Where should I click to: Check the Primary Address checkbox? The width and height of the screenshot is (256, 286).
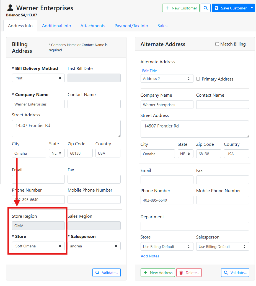198,79
